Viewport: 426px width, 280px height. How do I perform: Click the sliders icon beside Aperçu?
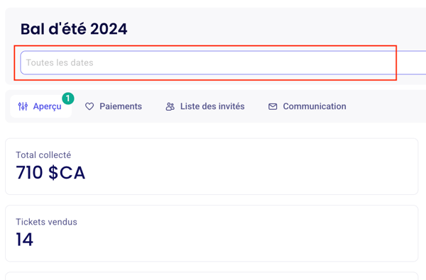click(x=23, y=106)
